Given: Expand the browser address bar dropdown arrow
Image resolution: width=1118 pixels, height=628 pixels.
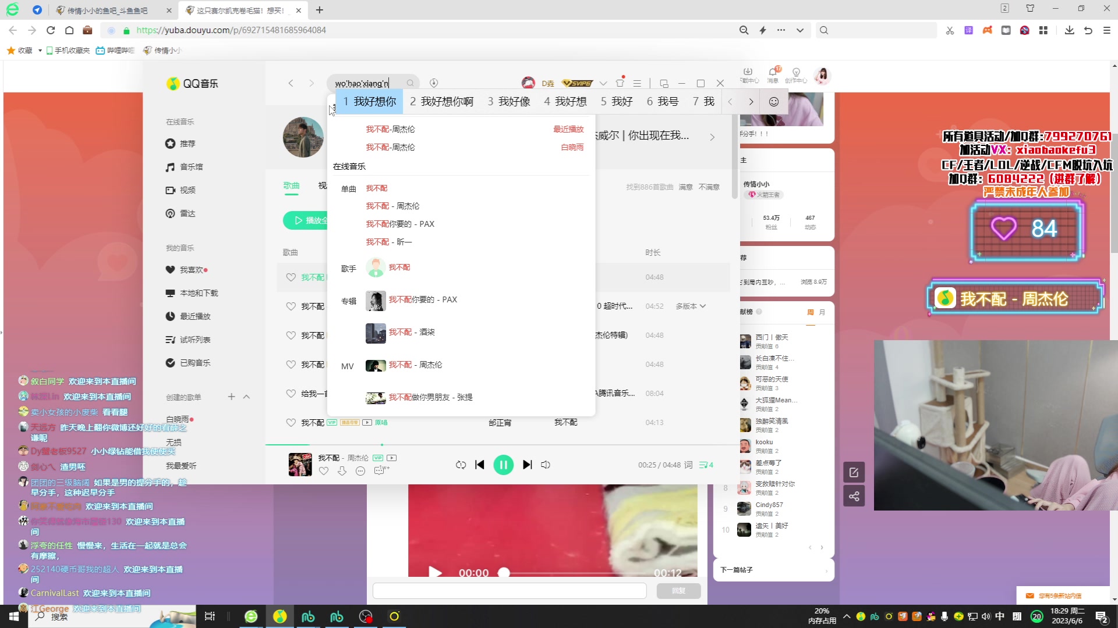Looking at the screenshot, I should pyautogui.click(x=800, y=30).
